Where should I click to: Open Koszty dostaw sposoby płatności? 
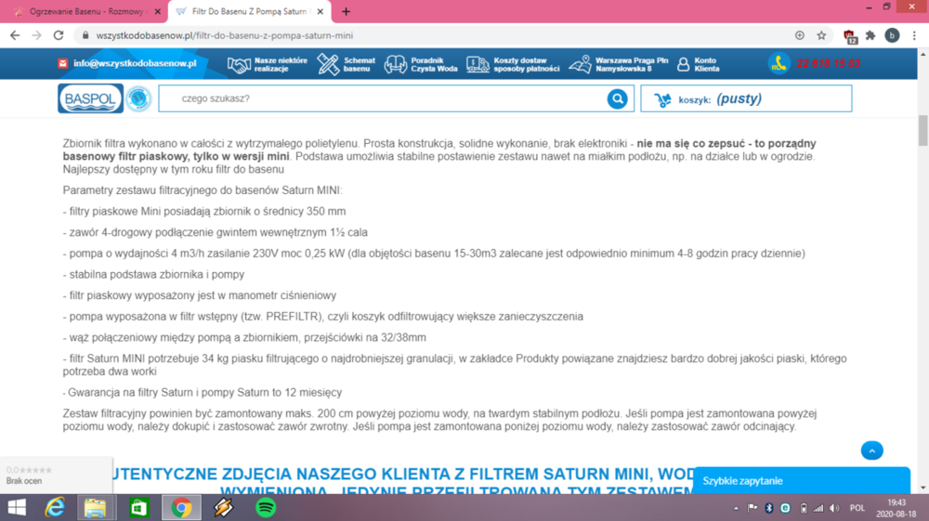click(513, 64)
